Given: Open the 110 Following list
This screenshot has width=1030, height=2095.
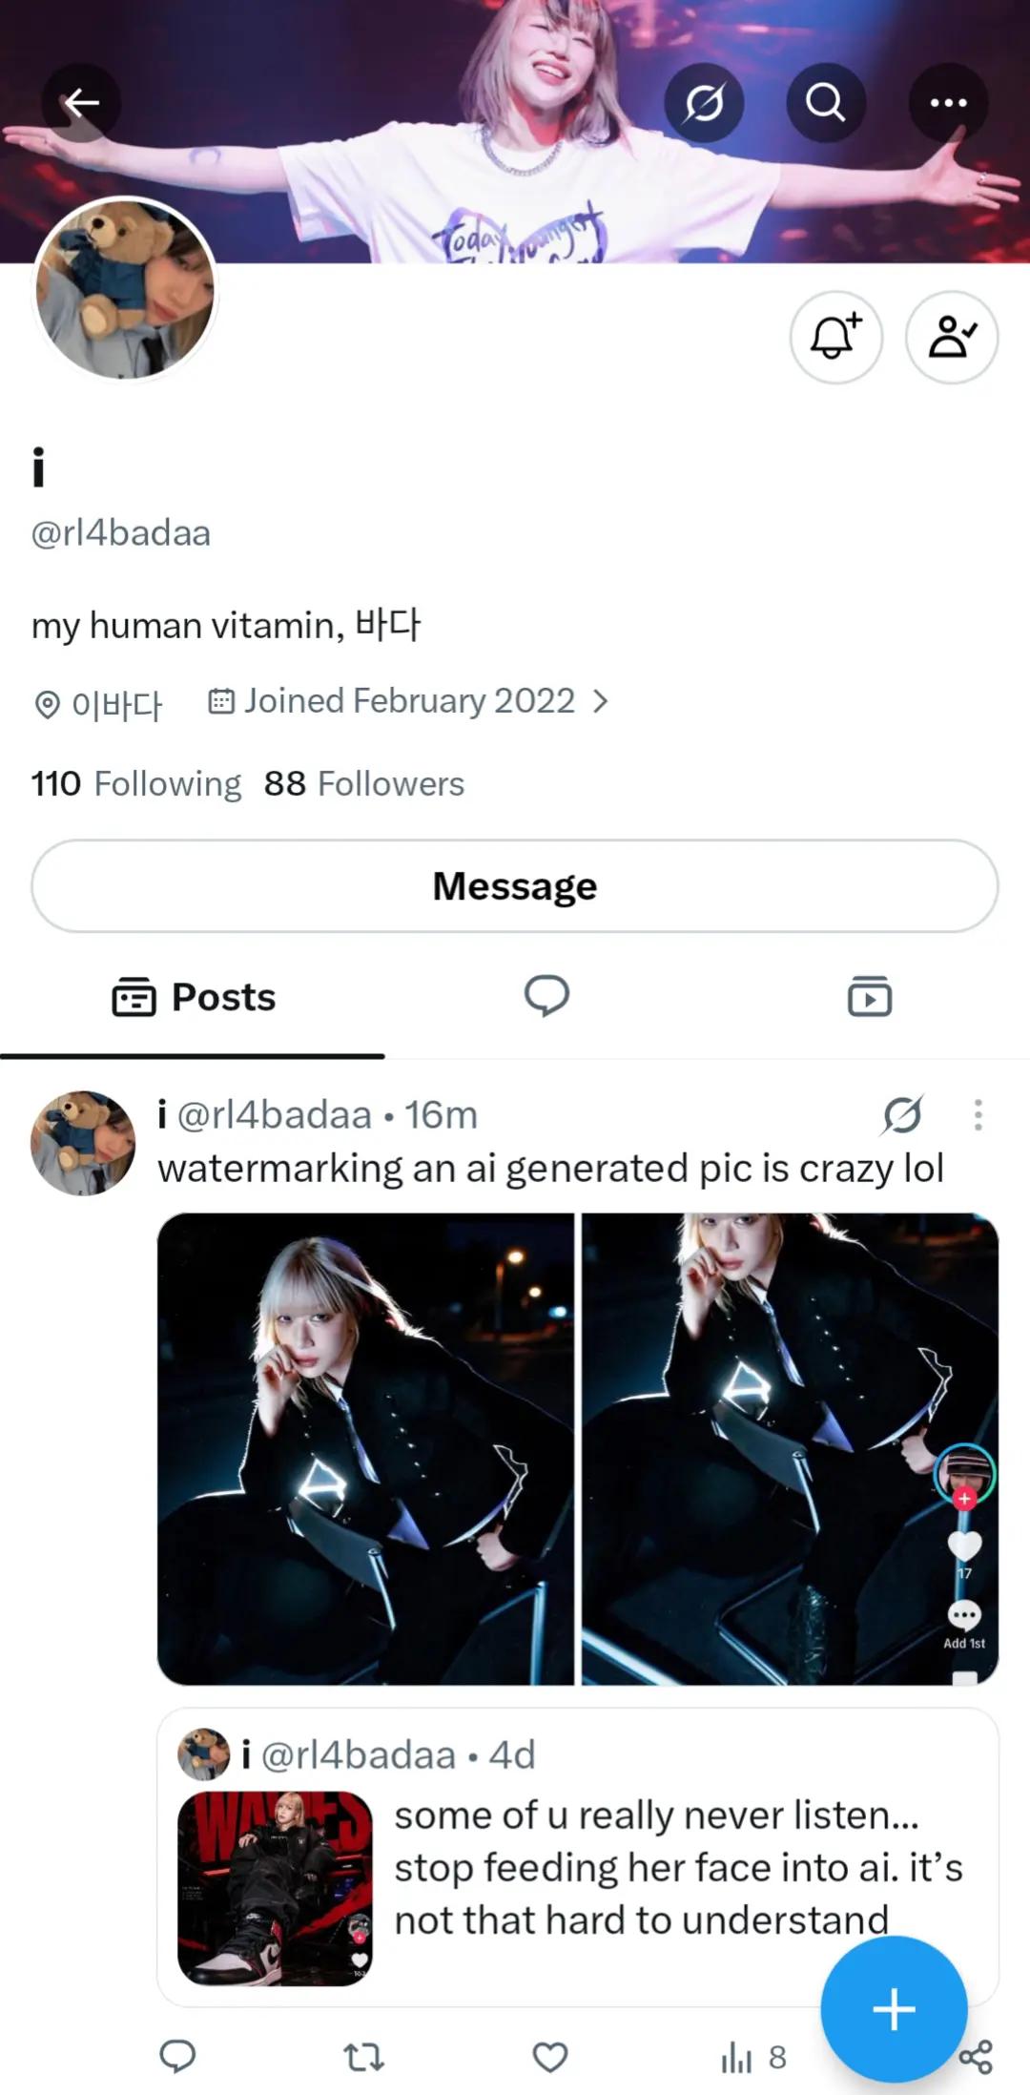Looking at the screenshot, I should (x=136, y=783).
